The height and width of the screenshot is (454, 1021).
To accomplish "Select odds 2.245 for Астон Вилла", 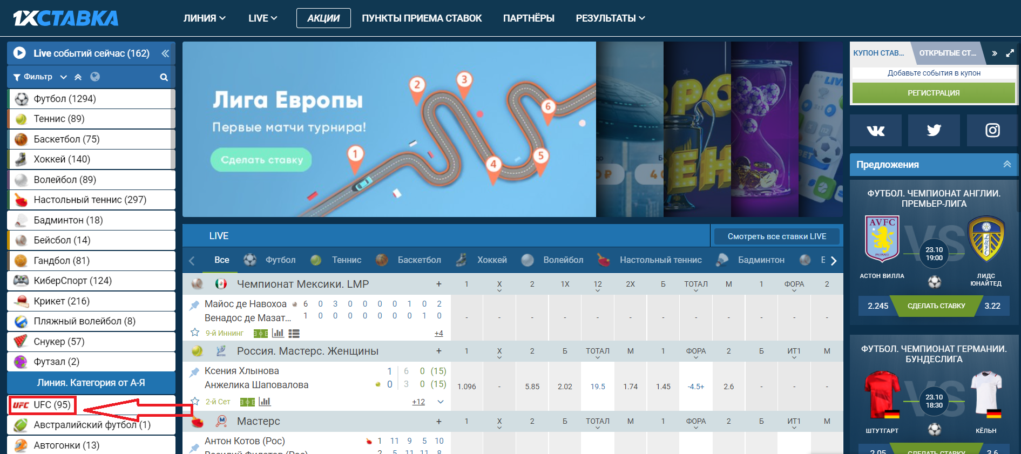I will pos(877,306).
